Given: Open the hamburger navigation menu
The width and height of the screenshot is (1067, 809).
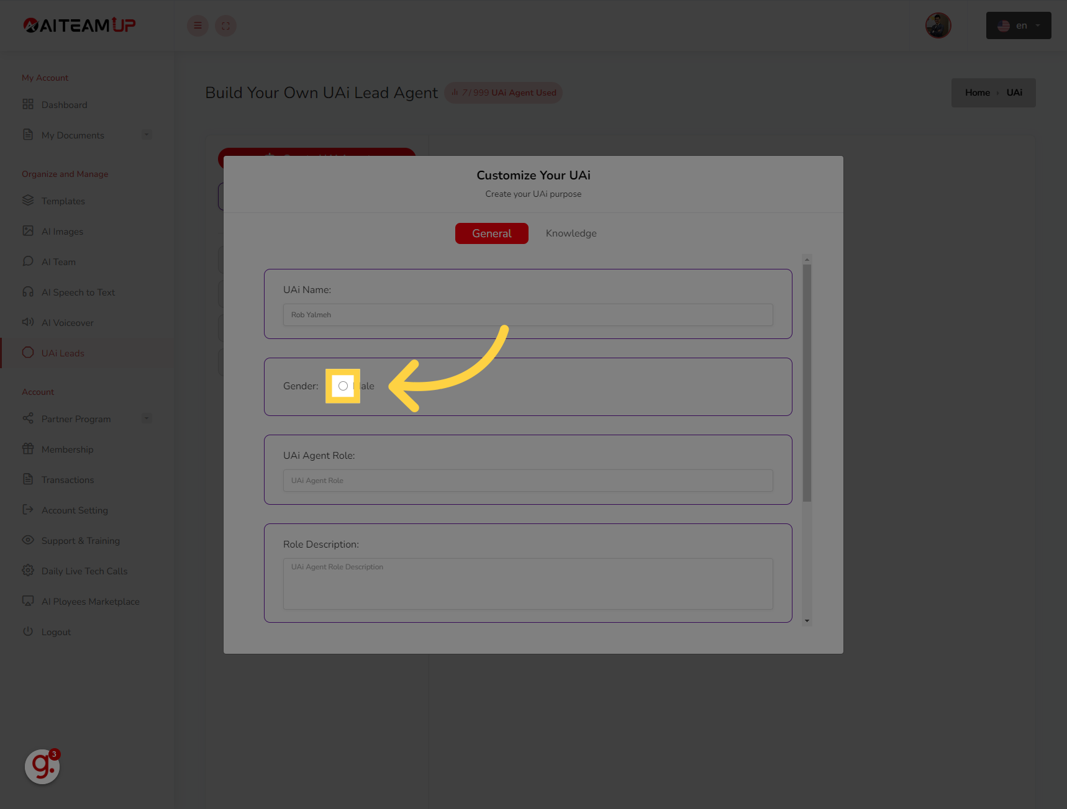Looking at the screenshot, I should tap(198, 25).
